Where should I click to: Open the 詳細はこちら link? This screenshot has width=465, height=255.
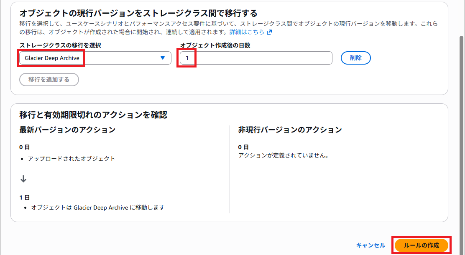247,32
